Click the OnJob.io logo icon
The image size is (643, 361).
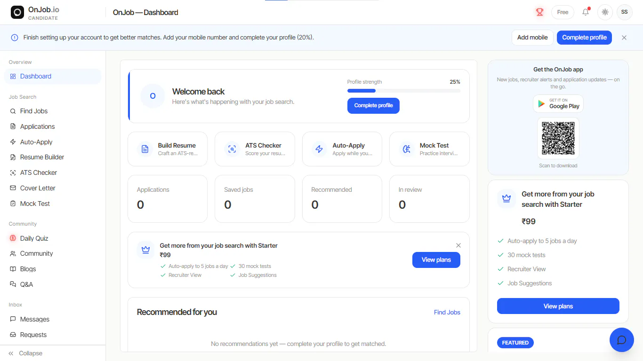17,12
